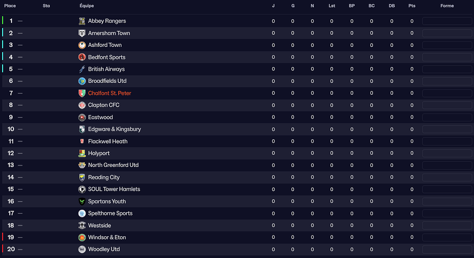Click the Bedfont Sports badge icon

pyautogui.click(x=82, y=57)
